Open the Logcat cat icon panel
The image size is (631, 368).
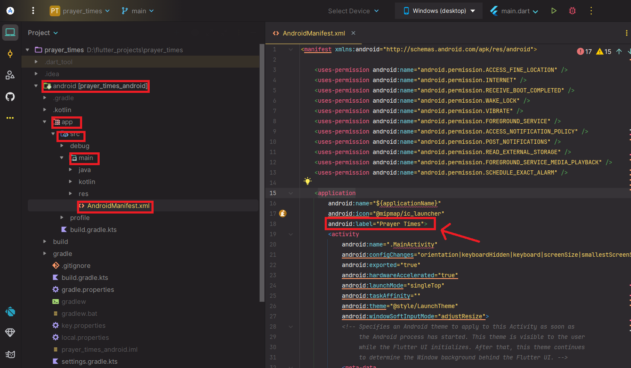point(10,354)
